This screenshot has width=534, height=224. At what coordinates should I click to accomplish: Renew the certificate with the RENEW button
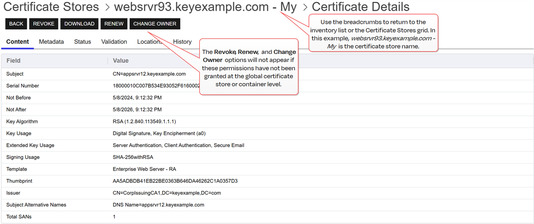coord(114,24)
